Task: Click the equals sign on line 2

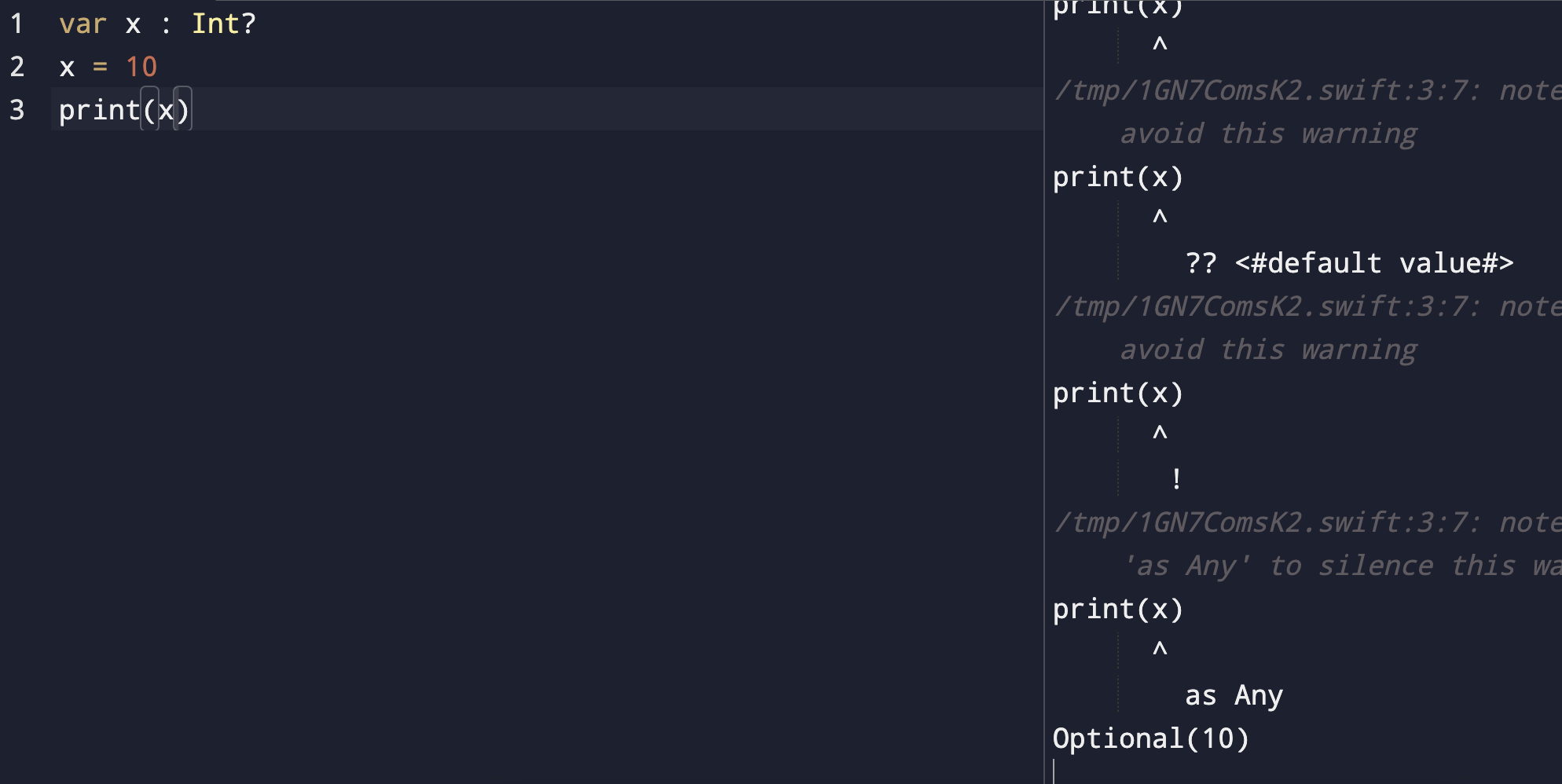Action: pyautogui.click(x=100, y=67)
